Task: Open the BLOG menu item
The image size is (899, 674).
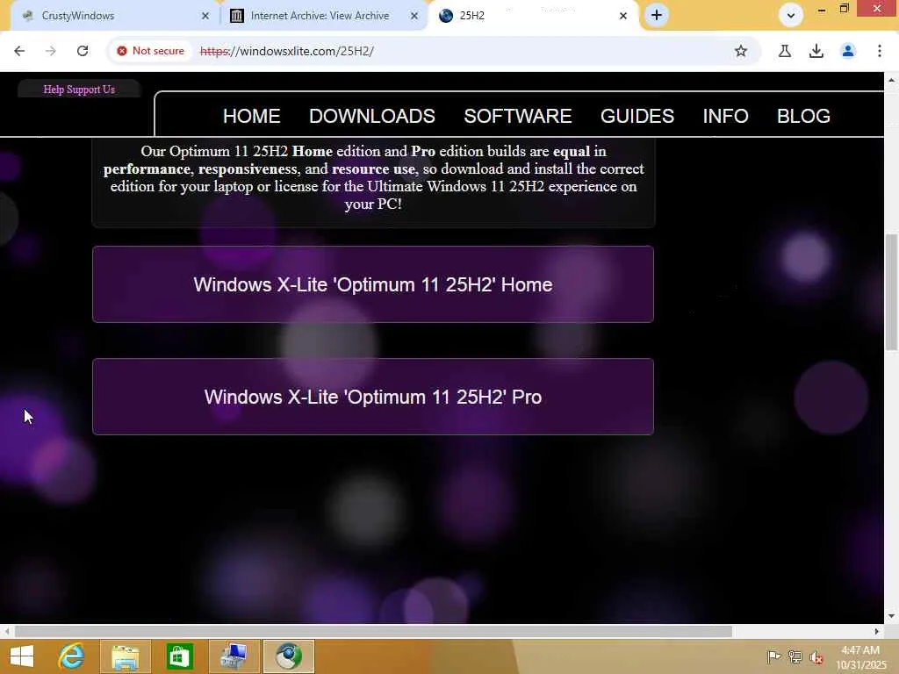Action: coord(803,117)
